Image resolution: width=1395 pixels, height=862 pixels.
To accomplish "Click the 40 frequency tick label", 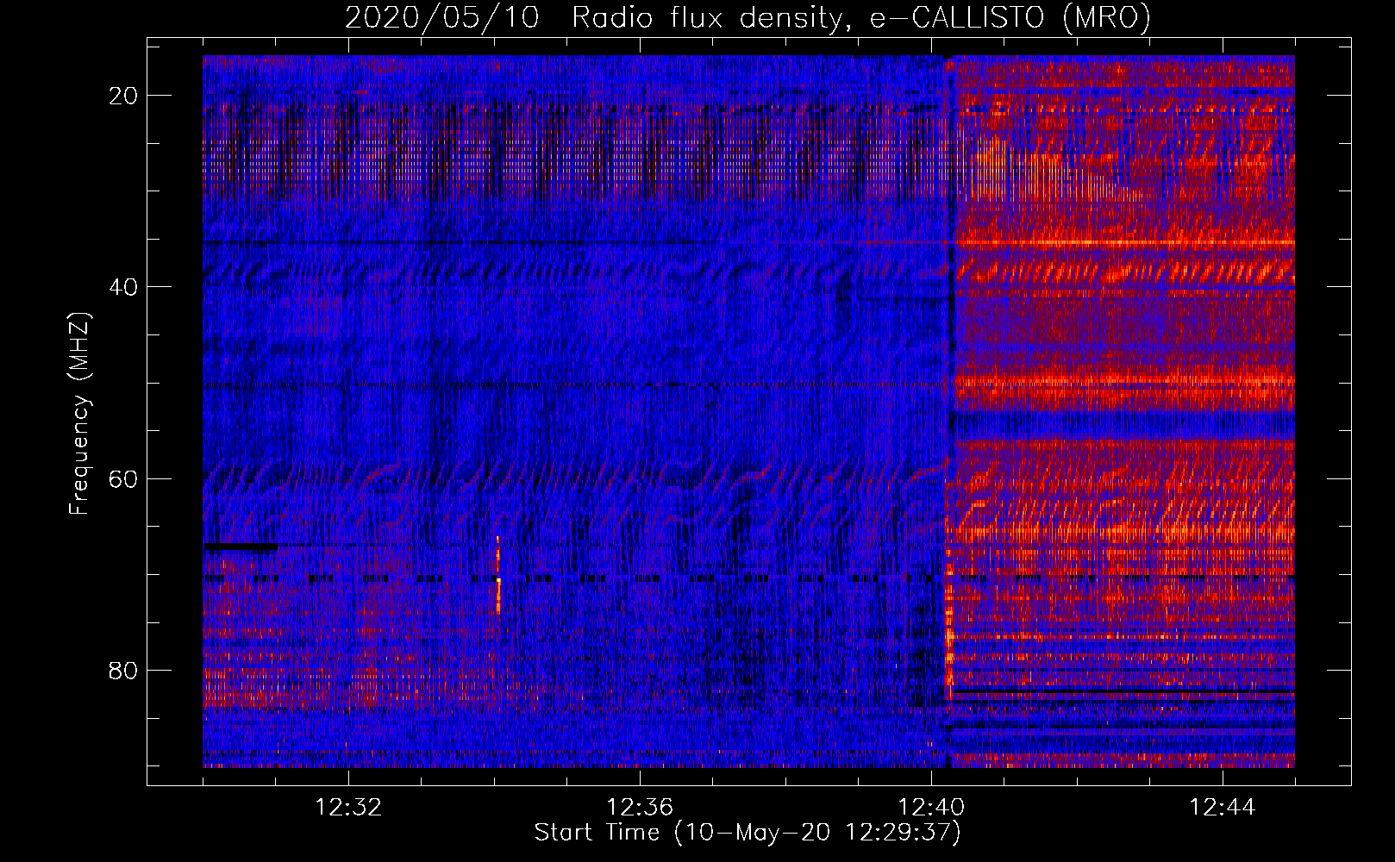I will [x=123, y=287].
